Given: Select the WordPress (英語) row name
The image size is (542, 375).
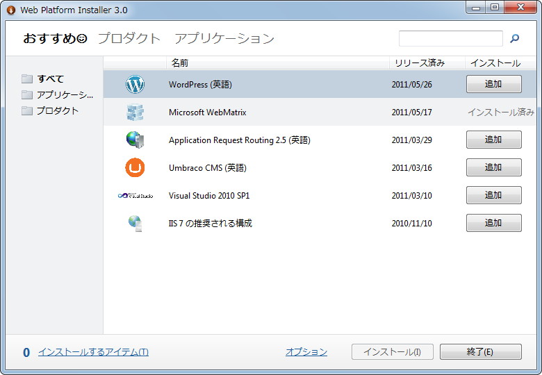Looking at the screenshot, I should pos(200,85).
